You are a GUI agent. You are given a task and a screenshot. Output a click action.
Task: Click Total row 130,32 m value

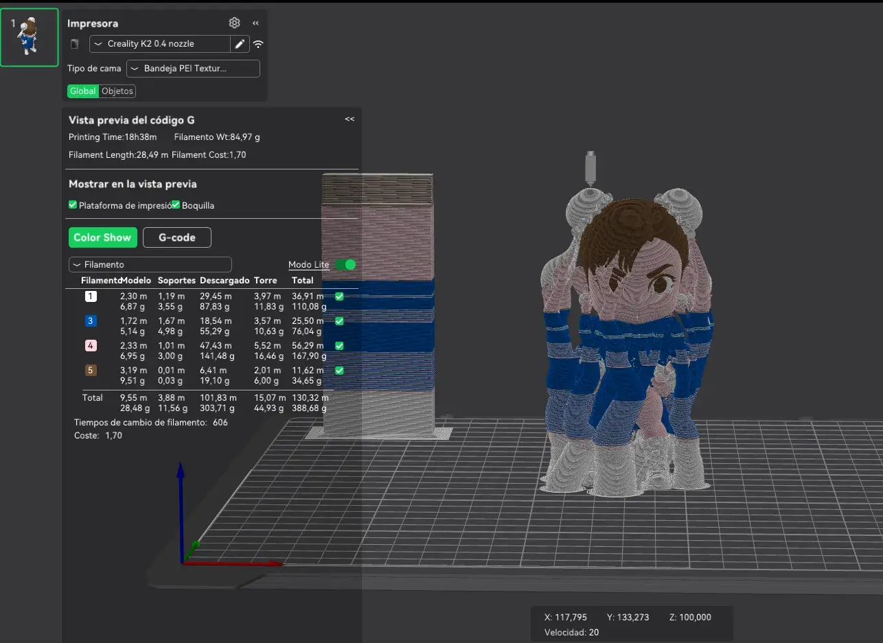pos(310,398)
